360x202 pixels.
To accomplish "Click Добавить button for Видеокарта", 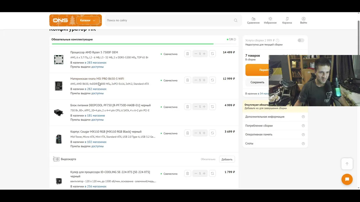I will tap(227, 159).
